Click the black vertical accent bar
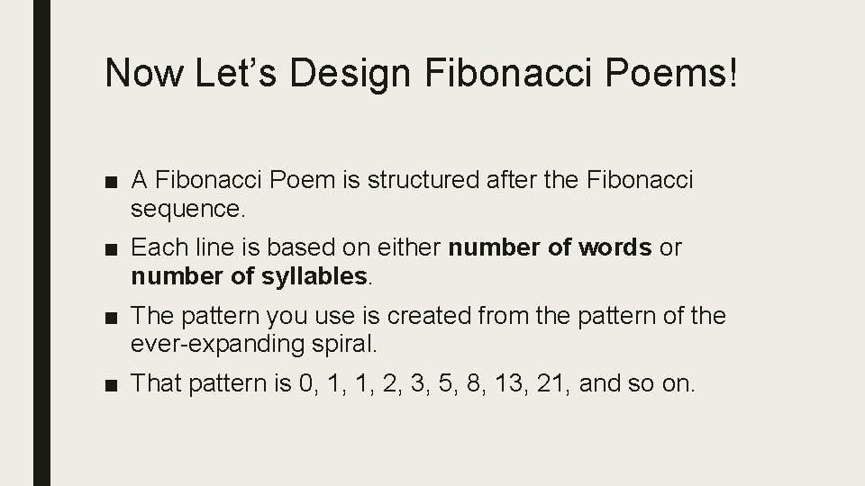This screenshot has height=486, width=865. coord(42,243)
